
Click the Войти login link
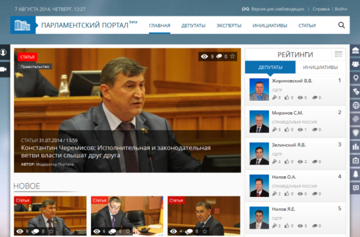(341, 9)
